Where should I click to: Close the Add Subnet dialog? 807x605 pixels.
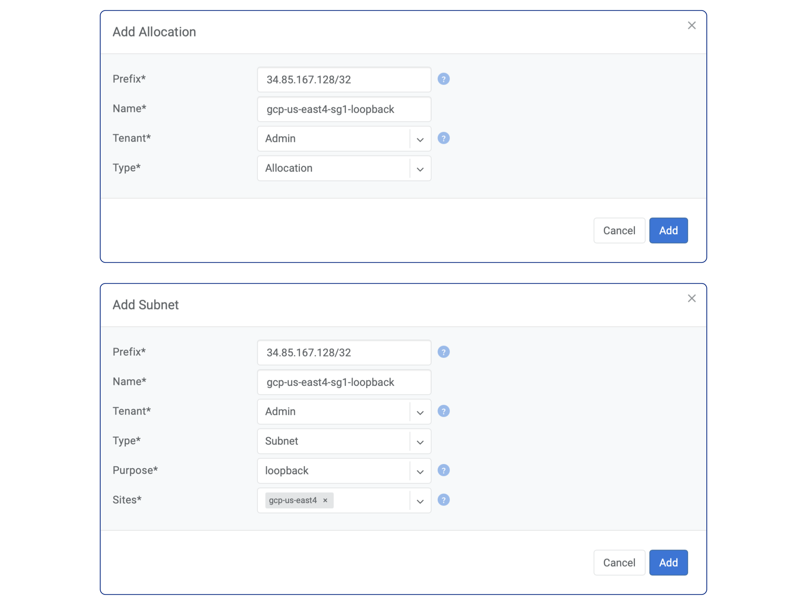tap(691, 298)
